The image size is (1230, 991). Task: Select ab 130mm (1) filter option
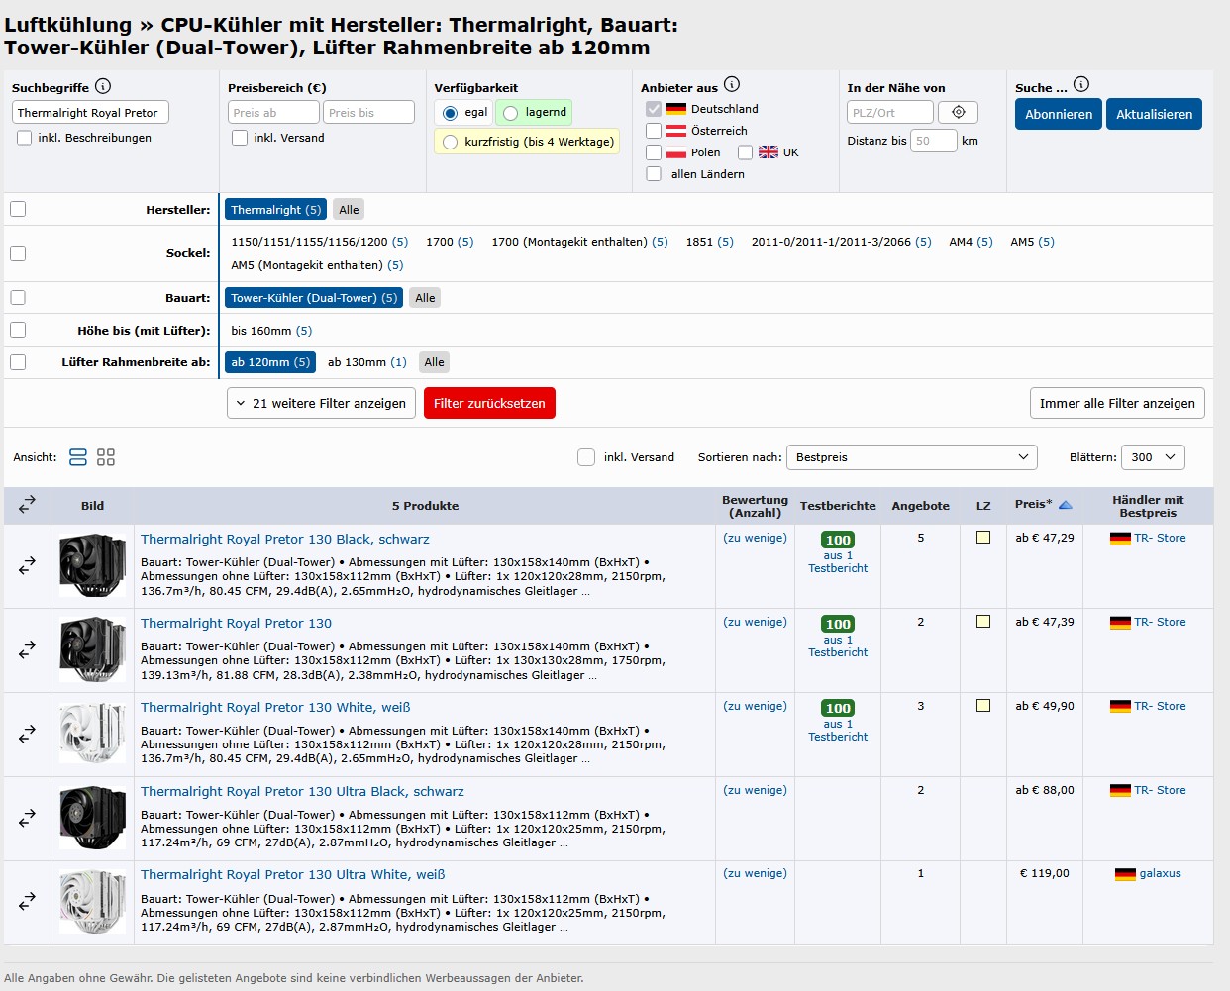point(367,362)
